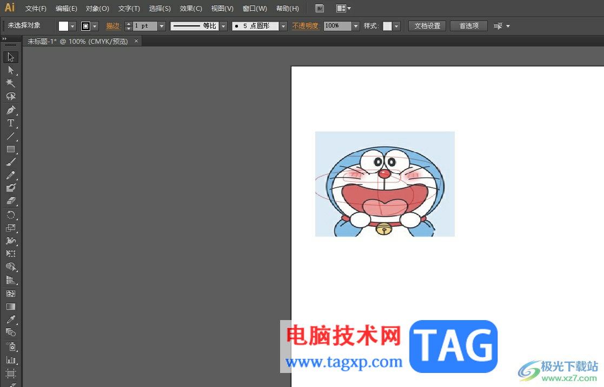The image size is (604, 387).
Task: Pick the Pencil tool
Action: click(x=11, y=175)
